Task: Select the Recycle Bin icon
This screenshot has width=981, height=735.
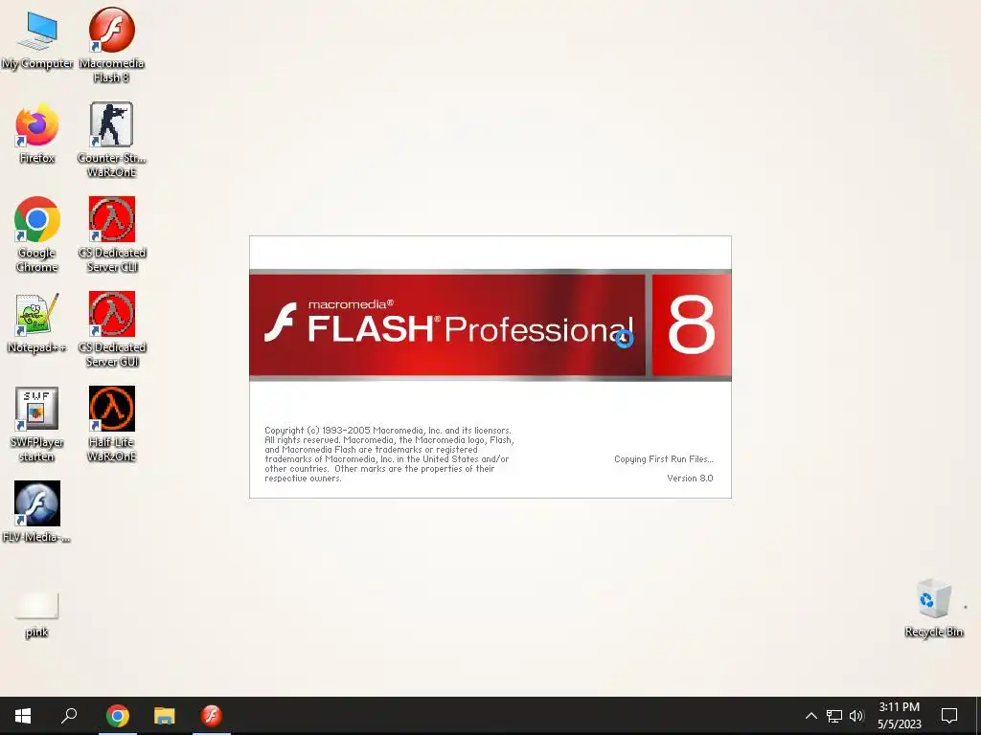Action: 933,608
